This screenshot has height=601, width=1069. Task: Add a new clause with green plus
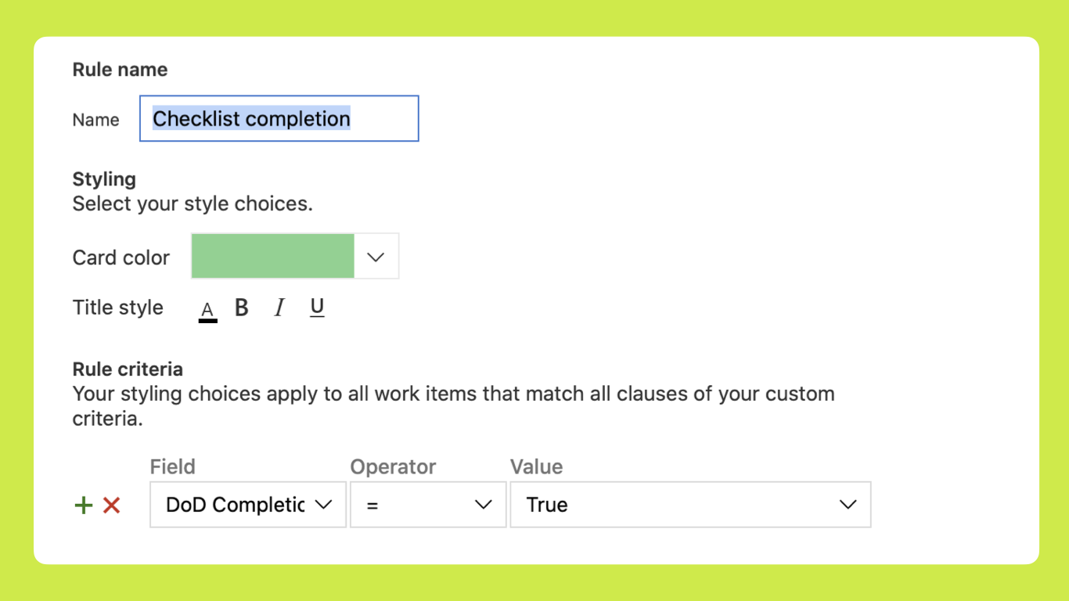point(83,506)
